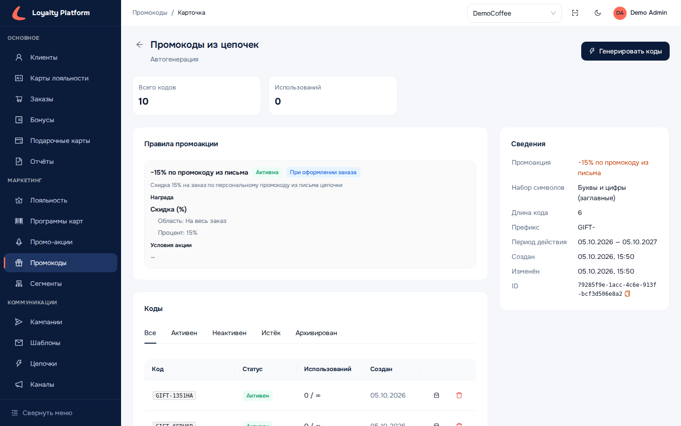This screenshot has height=426, width=681.
Task: Click the Генерировать коды button
Action: tap(625, 51)
